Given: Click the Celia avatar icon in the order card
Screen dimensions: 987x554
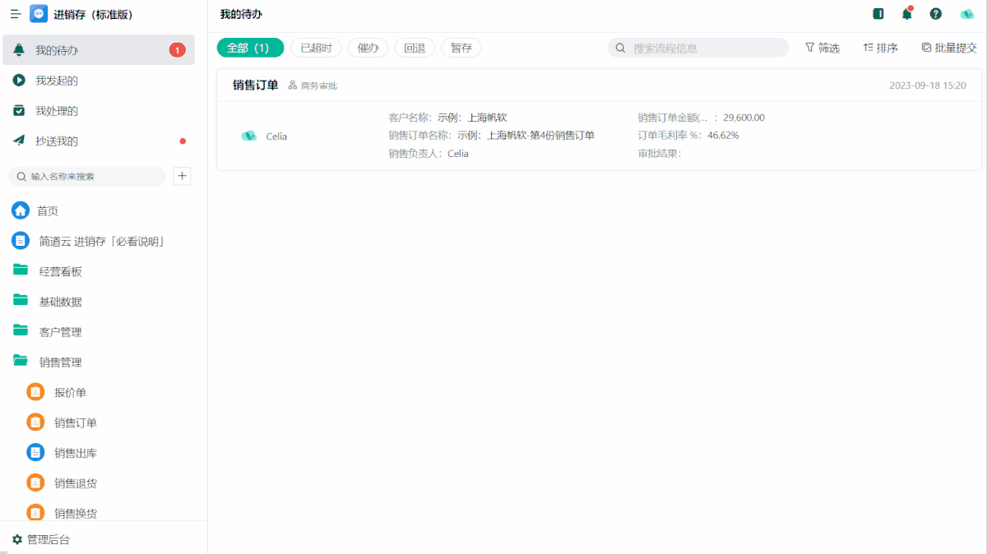Looking at the screenshot, I should pyautogui.click(x=249, y=136).
